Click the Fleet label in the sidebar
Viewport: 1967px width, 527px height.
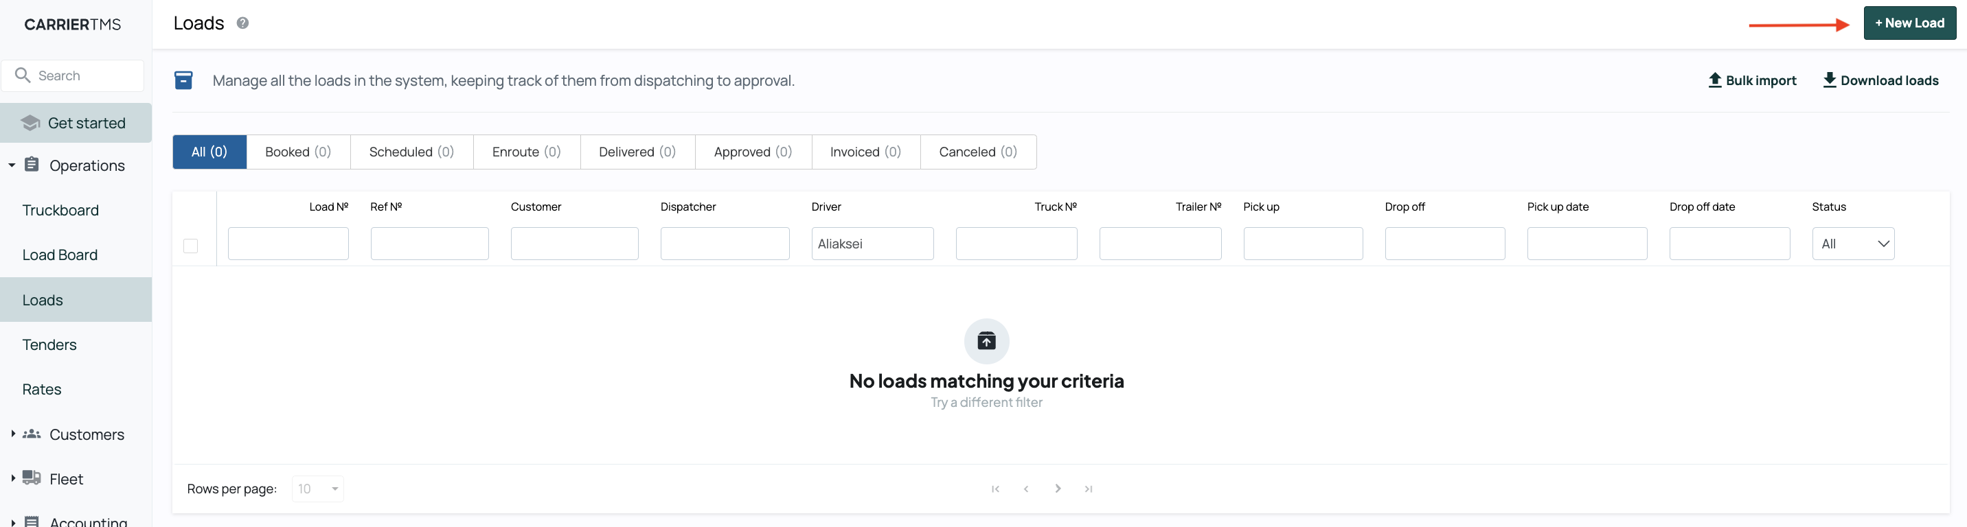click(x=67, y=479)
